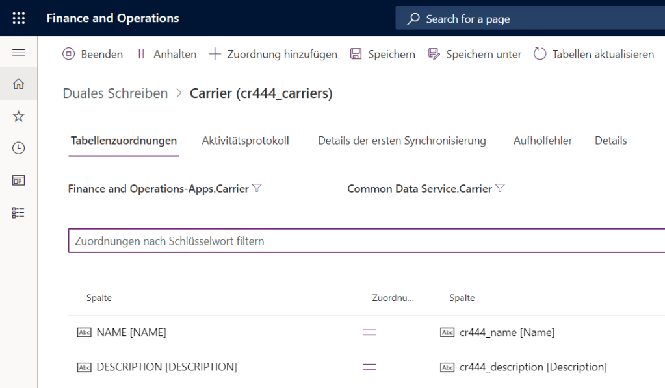
Task: Open Details der ersten Synchronisierung tab
Action: tap(402, 141)
